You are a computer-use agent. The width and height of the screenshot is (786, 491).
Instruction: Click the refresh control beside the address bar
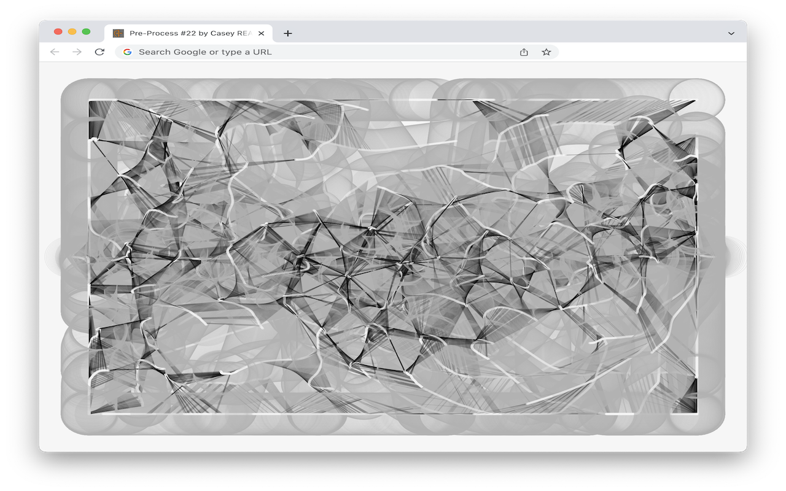coord(99,52)
